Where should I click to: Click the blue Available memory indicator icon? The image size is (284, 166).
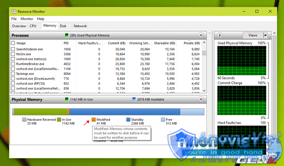(x=134, y=99)
